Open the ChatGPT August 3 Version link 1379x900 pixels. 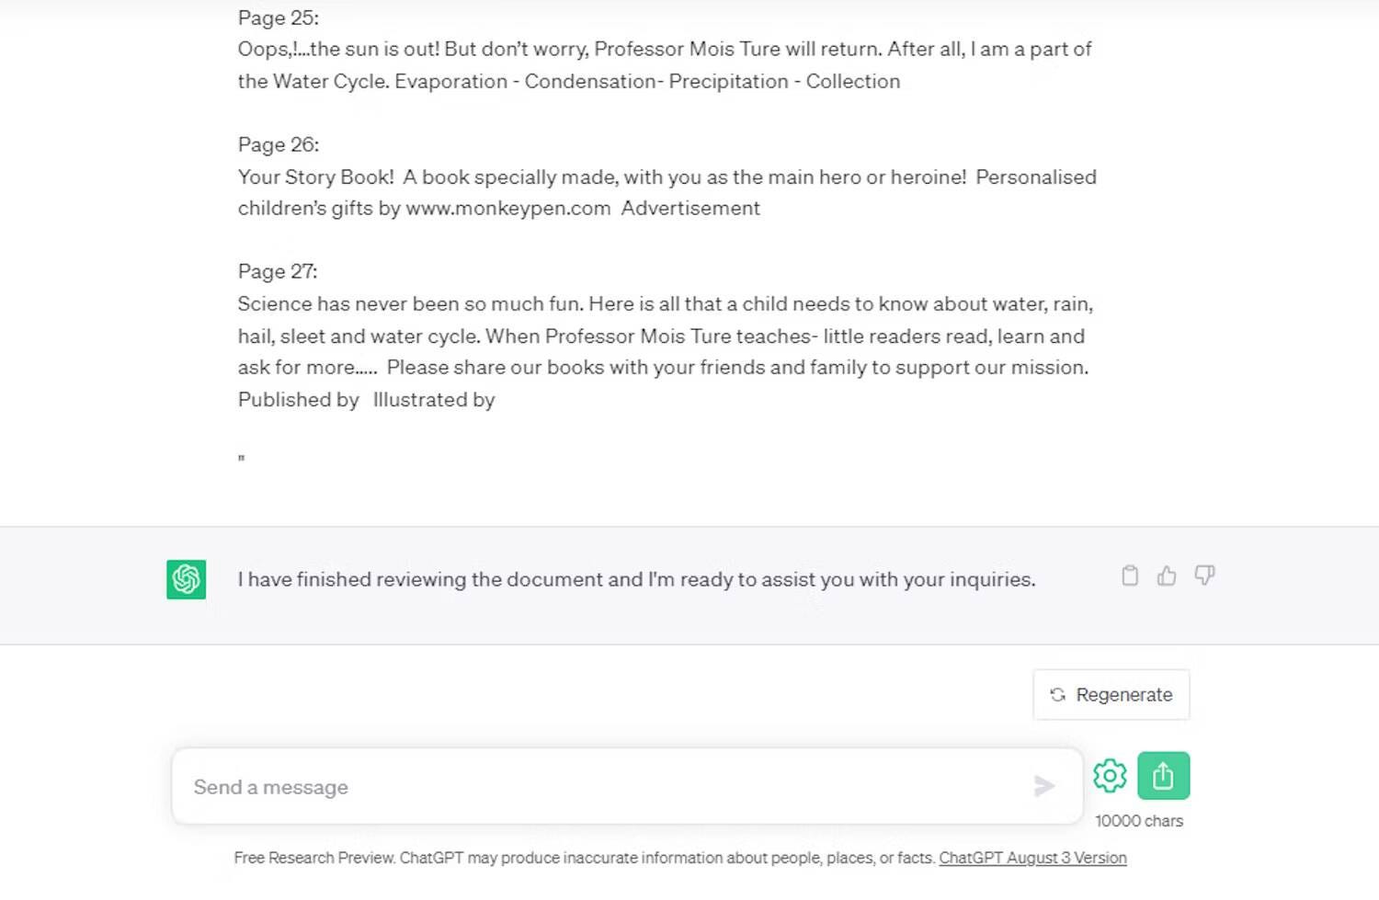pos(1032,858)
